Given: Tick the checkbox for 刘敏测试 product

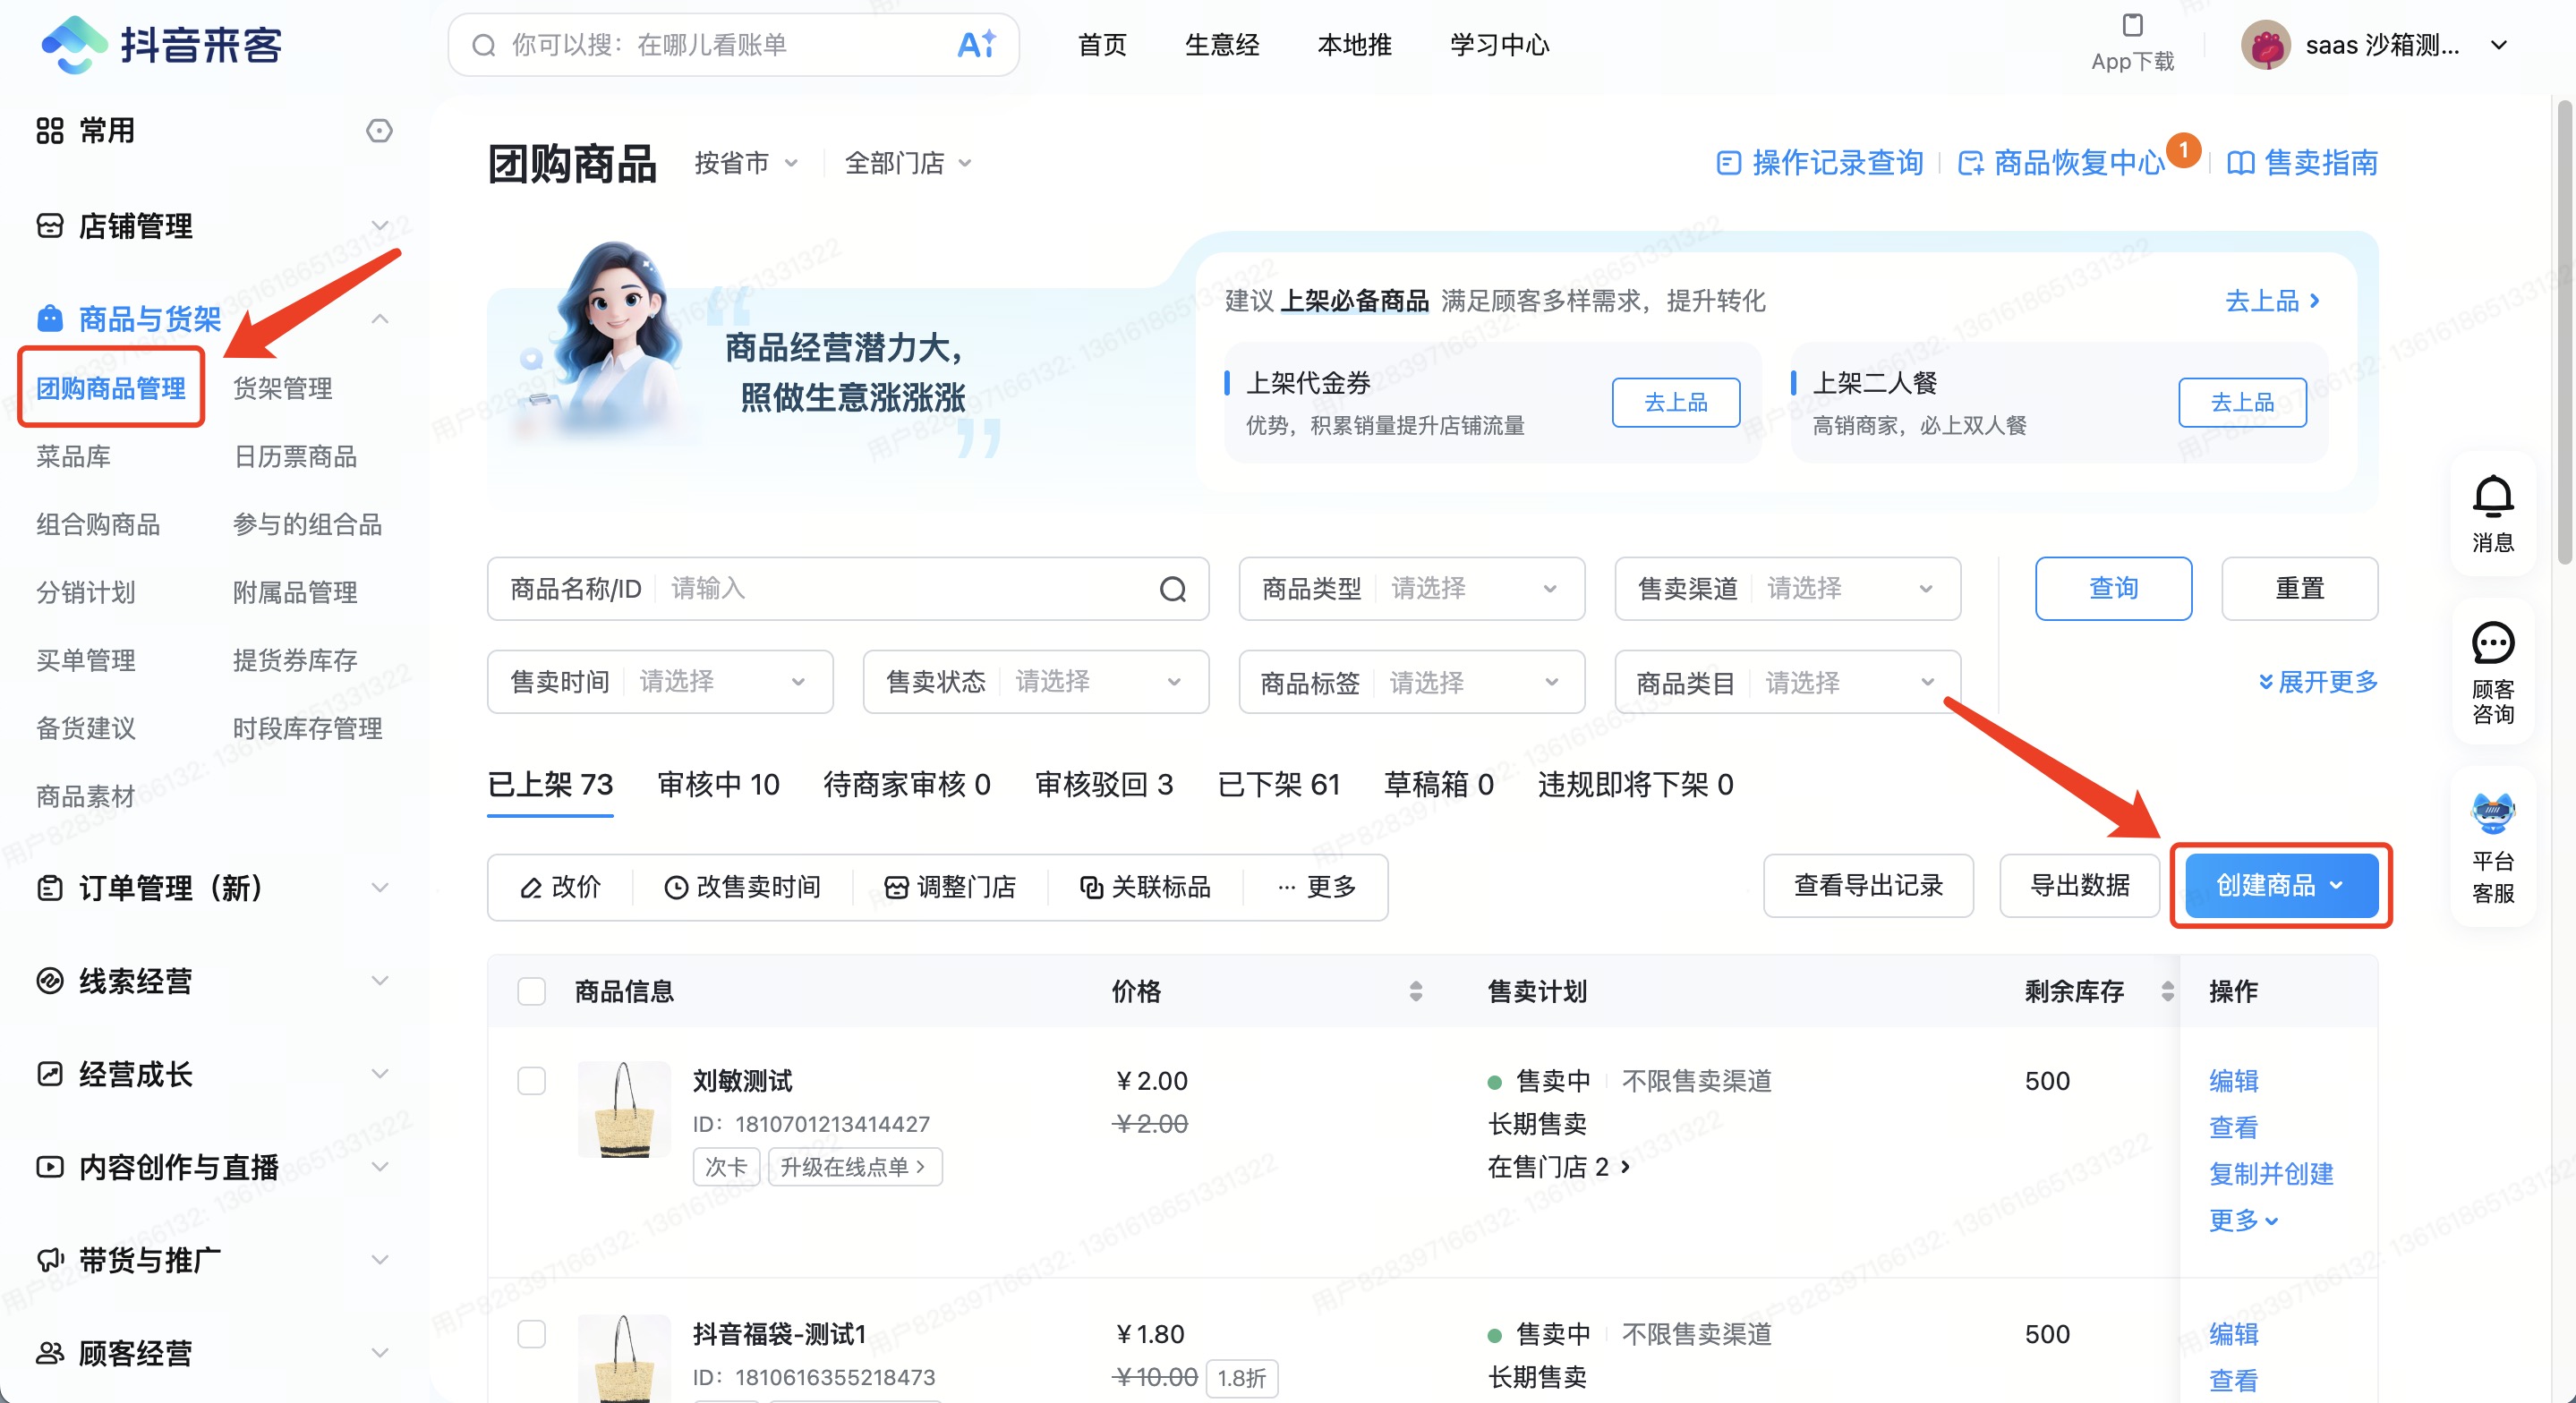Looking at the screenshot, I should [x=531, y=1081].
